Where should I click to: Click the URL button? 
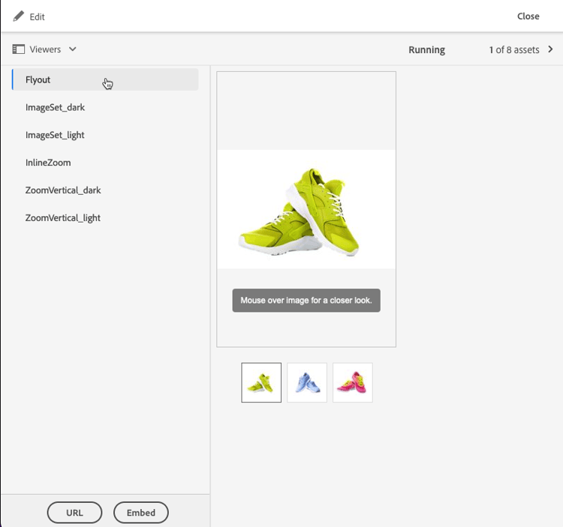click(74, 512)
